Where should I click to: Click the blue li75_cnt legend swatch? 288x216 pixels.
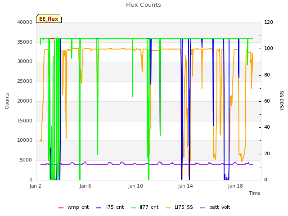(99, 208)
